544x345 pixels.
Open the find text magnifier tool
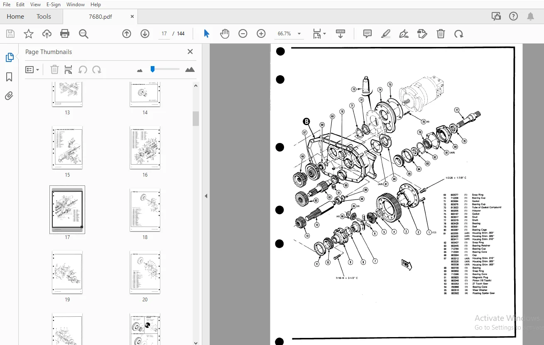tap(83, 34)
